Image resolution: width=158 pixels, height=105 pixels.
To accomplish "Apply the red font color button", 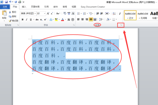I will point(62,20).
